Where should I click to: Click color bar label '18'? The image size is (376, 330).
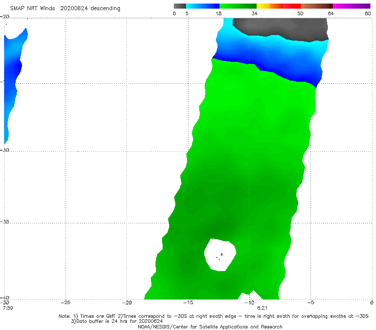click(218, 14)
